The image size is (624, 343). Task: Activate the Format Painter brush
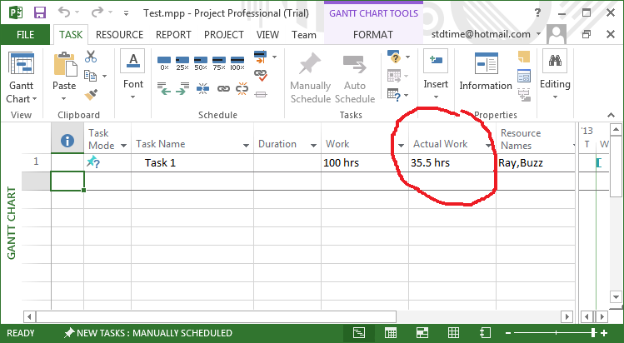[x=91, y=95]
